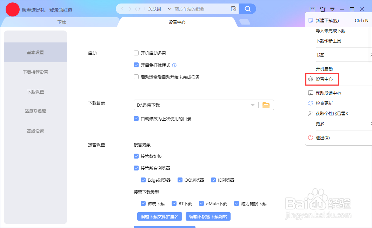
Task: Enable 启动迅雷后自动开始未完成任务 checkbox
Action: 136,77
